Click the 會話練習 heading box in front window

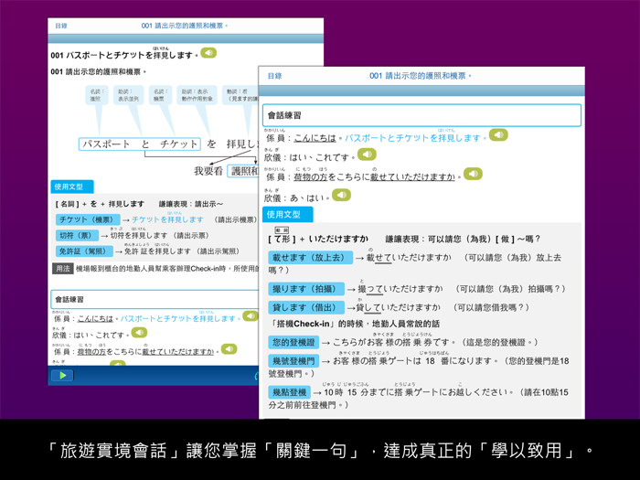421,115
